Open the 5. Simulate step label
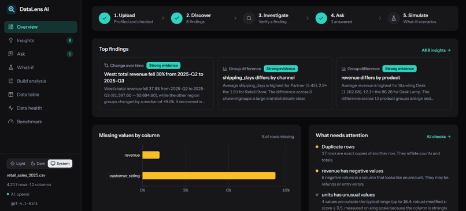Image resolution: width=466 pixels, height=211 pixels. 416,16
